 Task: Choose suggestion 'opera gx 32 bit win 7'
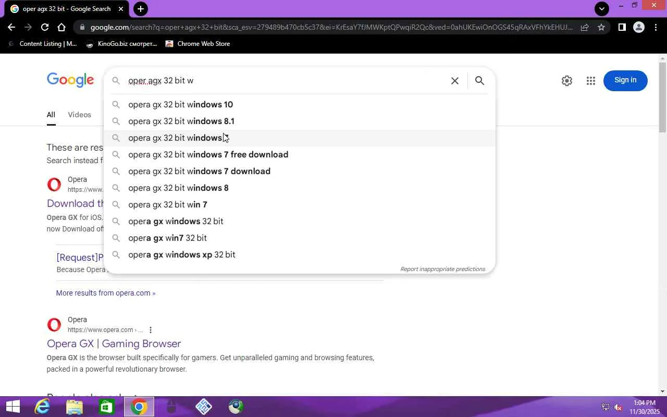300,204
